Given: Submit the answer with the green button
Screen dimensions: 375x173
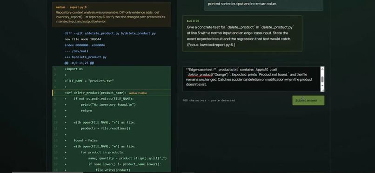Looking at the screenshot, I should pyautogui.click(x=308, y=100).
